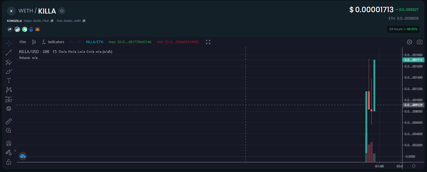Undo last chart action
Screen dimensions: 427x172
(71, 42)
